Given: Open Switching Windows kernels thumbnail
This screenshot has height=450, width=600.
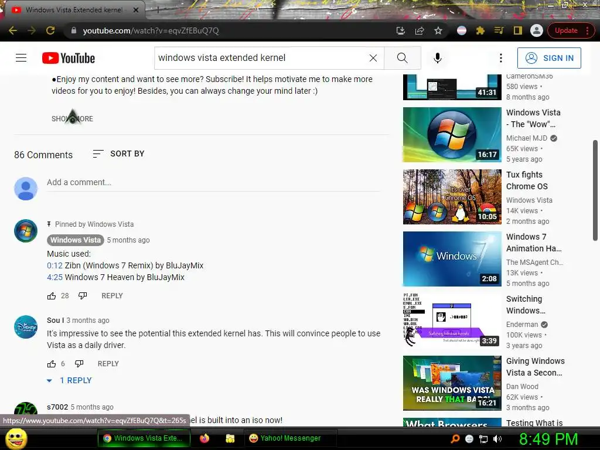Looking at the screenshot, I should pyautogui.click(x=452, y=321).
